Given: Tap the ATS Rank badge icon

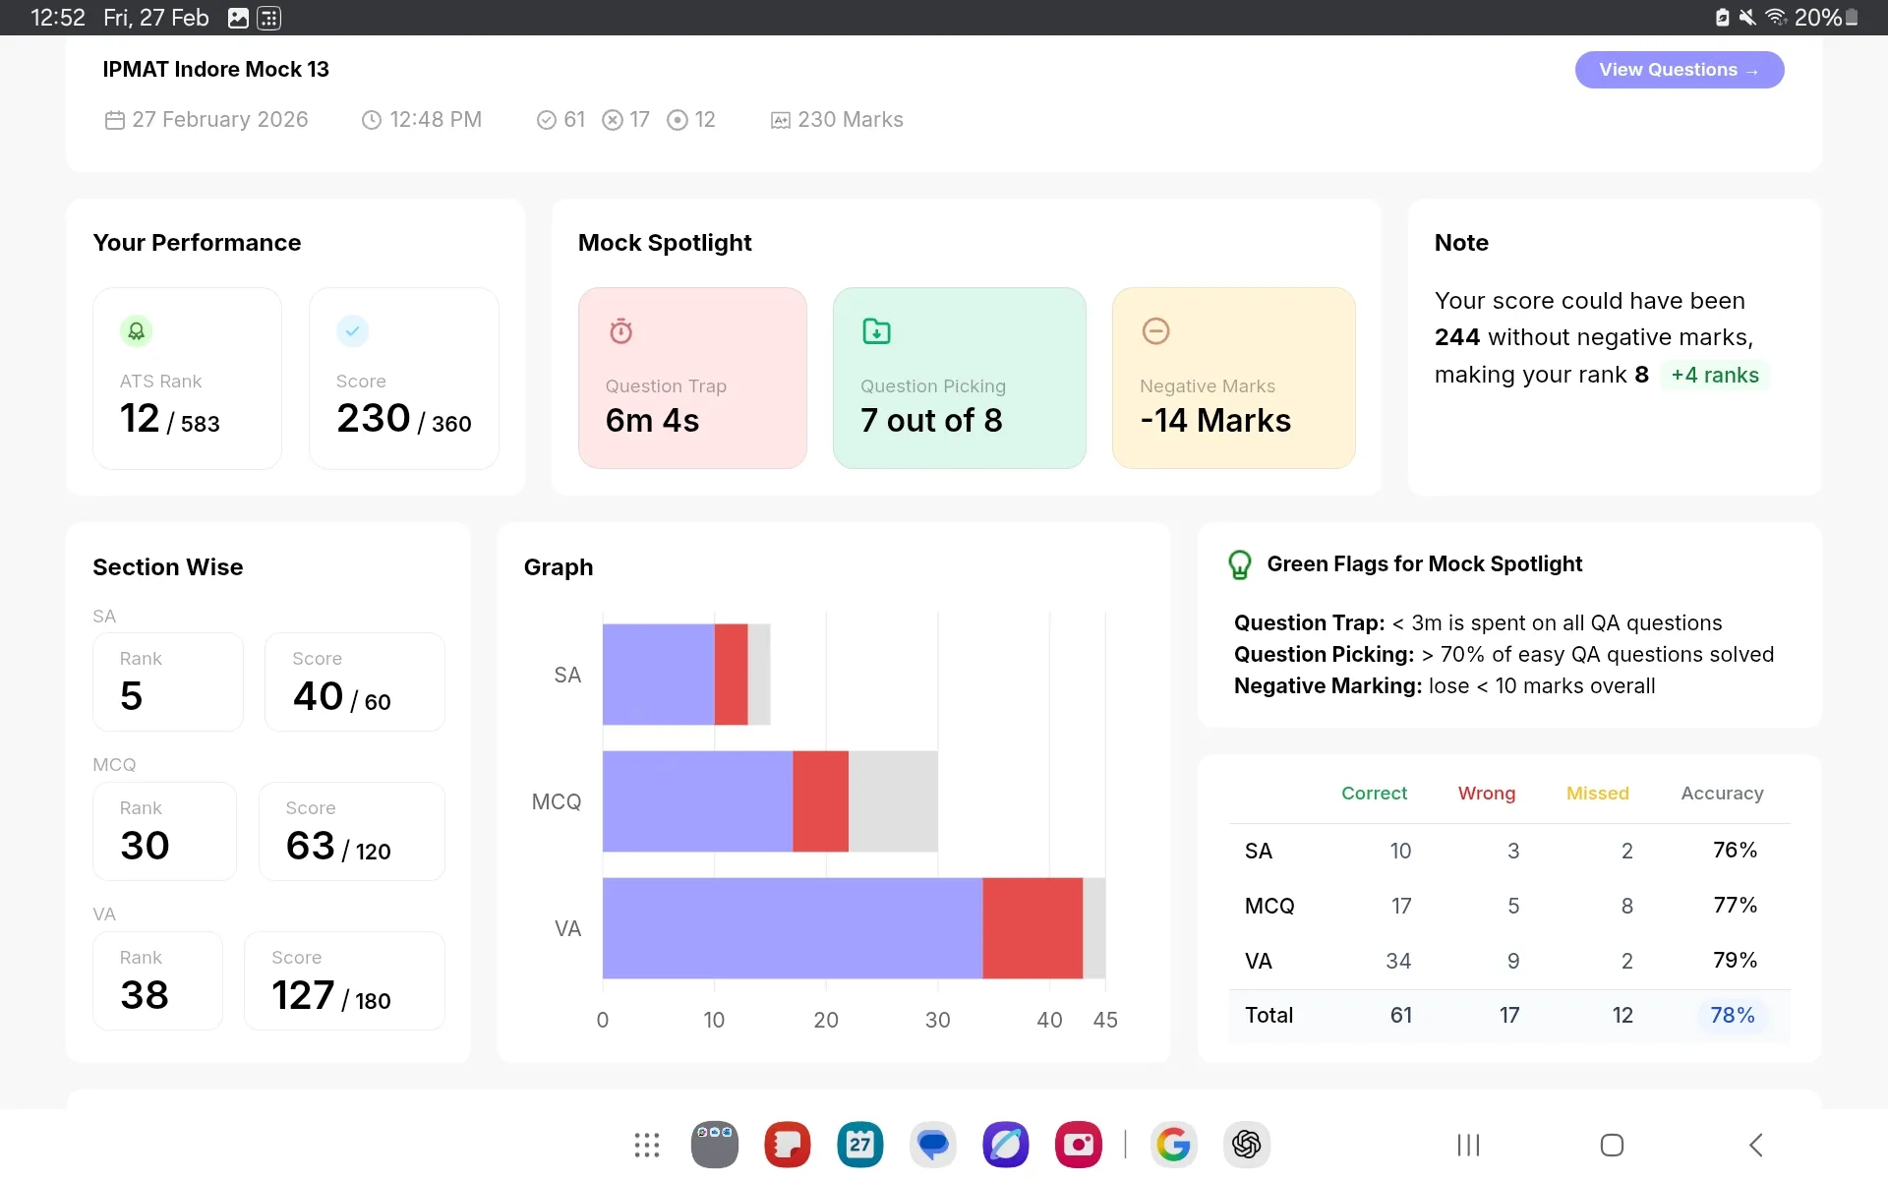Looking at the screenshot, I should (137, 331).
